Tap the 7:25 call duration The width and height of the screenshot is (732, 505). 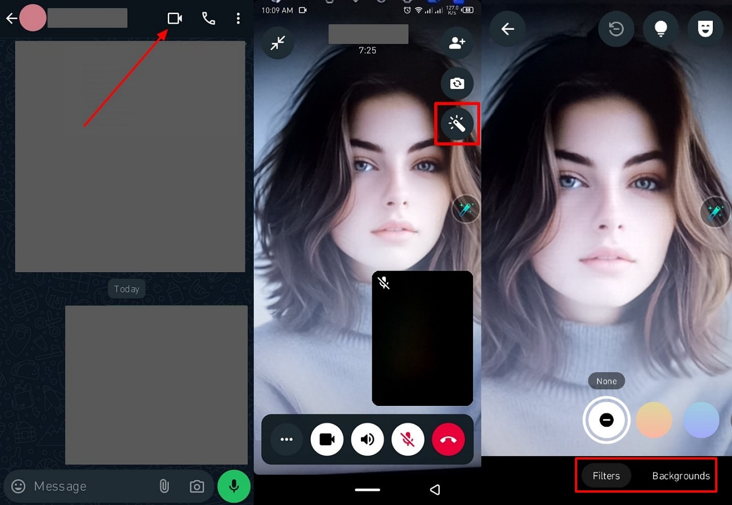tap(368, 51)
